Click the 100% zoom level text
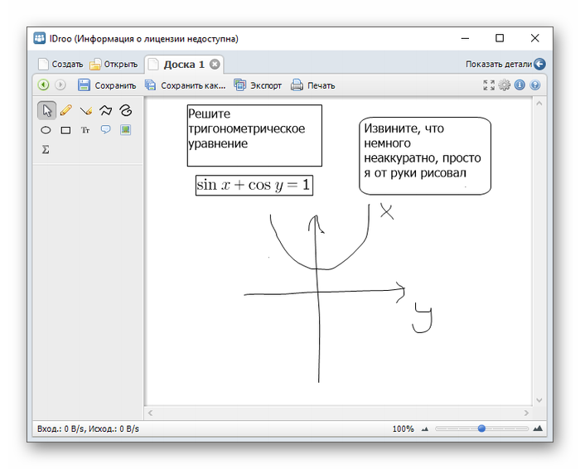 (403, 428)
